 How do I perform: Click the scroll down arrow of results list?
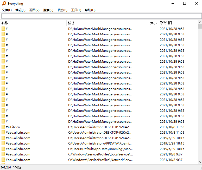coord(200,162)
